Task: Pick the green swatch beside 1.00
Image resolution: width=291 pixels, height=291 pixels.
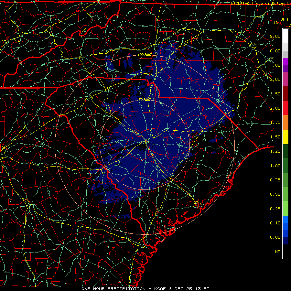Action: [x=286, y=166]
